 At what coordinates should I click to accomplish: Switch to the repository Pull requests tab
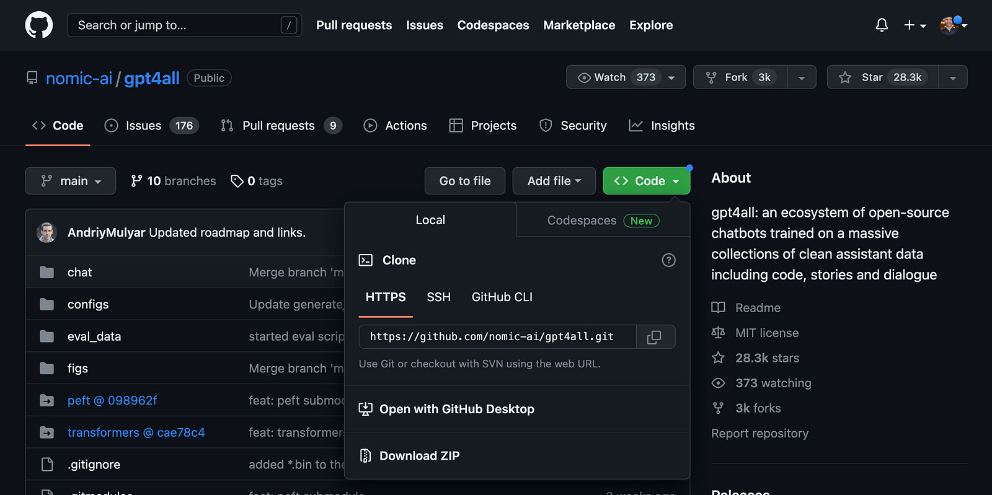click(281, 126)
